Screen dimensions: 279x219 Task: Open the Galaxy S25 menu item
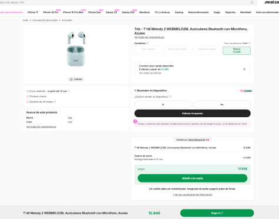[128, 12]
